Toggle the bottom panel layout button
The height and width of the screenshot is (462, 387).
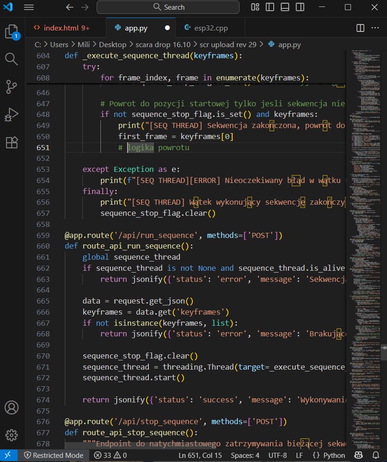click(x=285, y=7)
